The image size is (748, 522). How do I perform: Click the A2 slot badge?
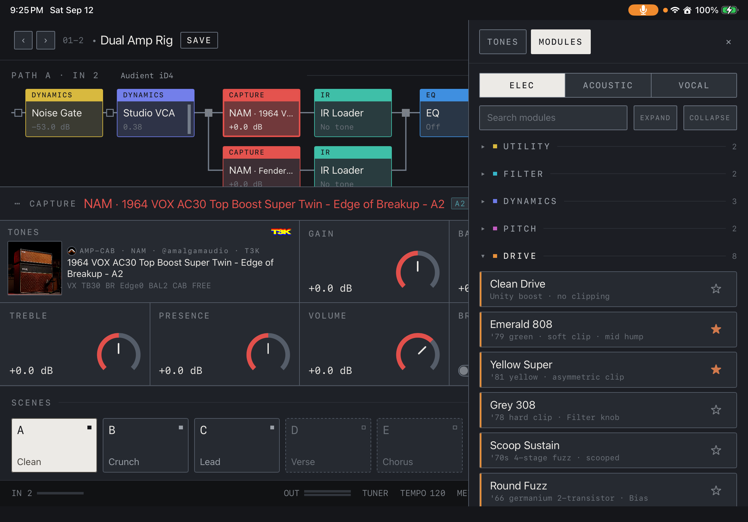click(x=460, y=204)
